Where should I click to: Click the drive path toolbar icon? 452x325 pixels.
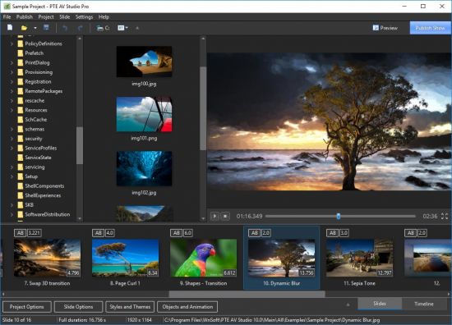coord(103,28)
